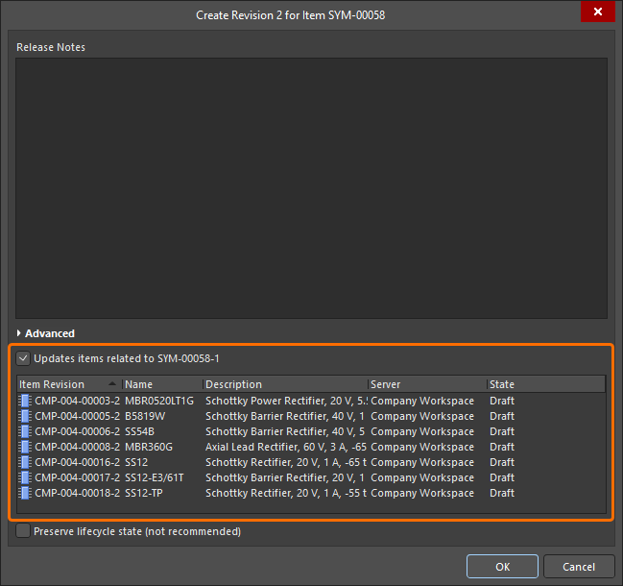
Task: Click component icon for CMP-004-00017-2
Action: (x=25, y=477)
